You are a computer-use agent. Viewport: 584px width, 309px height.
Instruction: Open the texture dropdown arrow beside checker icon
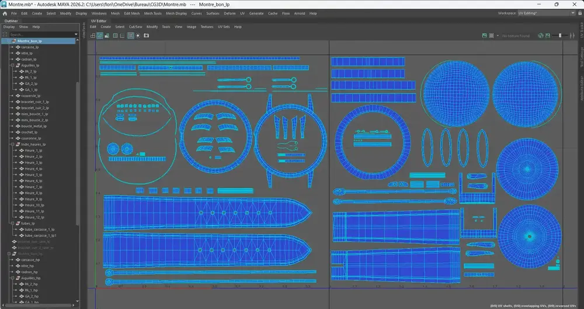coord(498,36)
